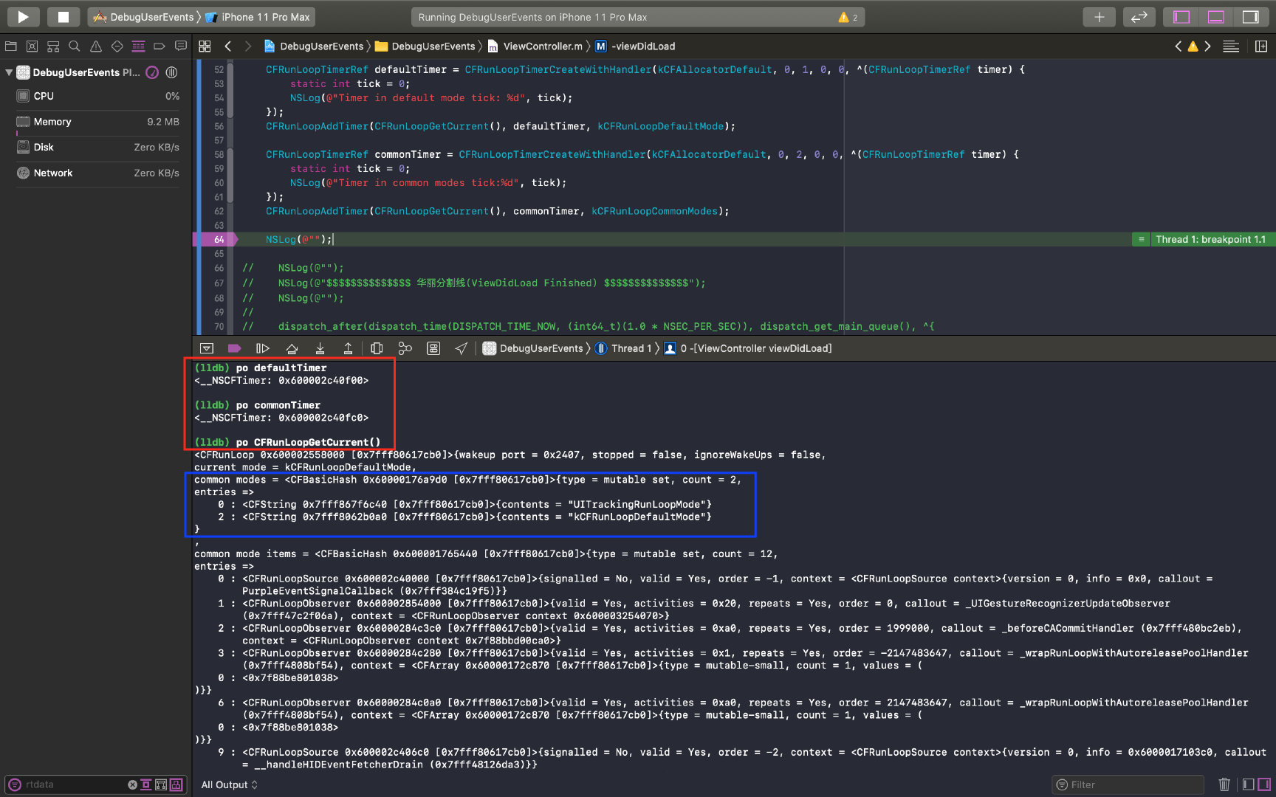Click DebugUserEvents project in jump bar

pos(314,46)
